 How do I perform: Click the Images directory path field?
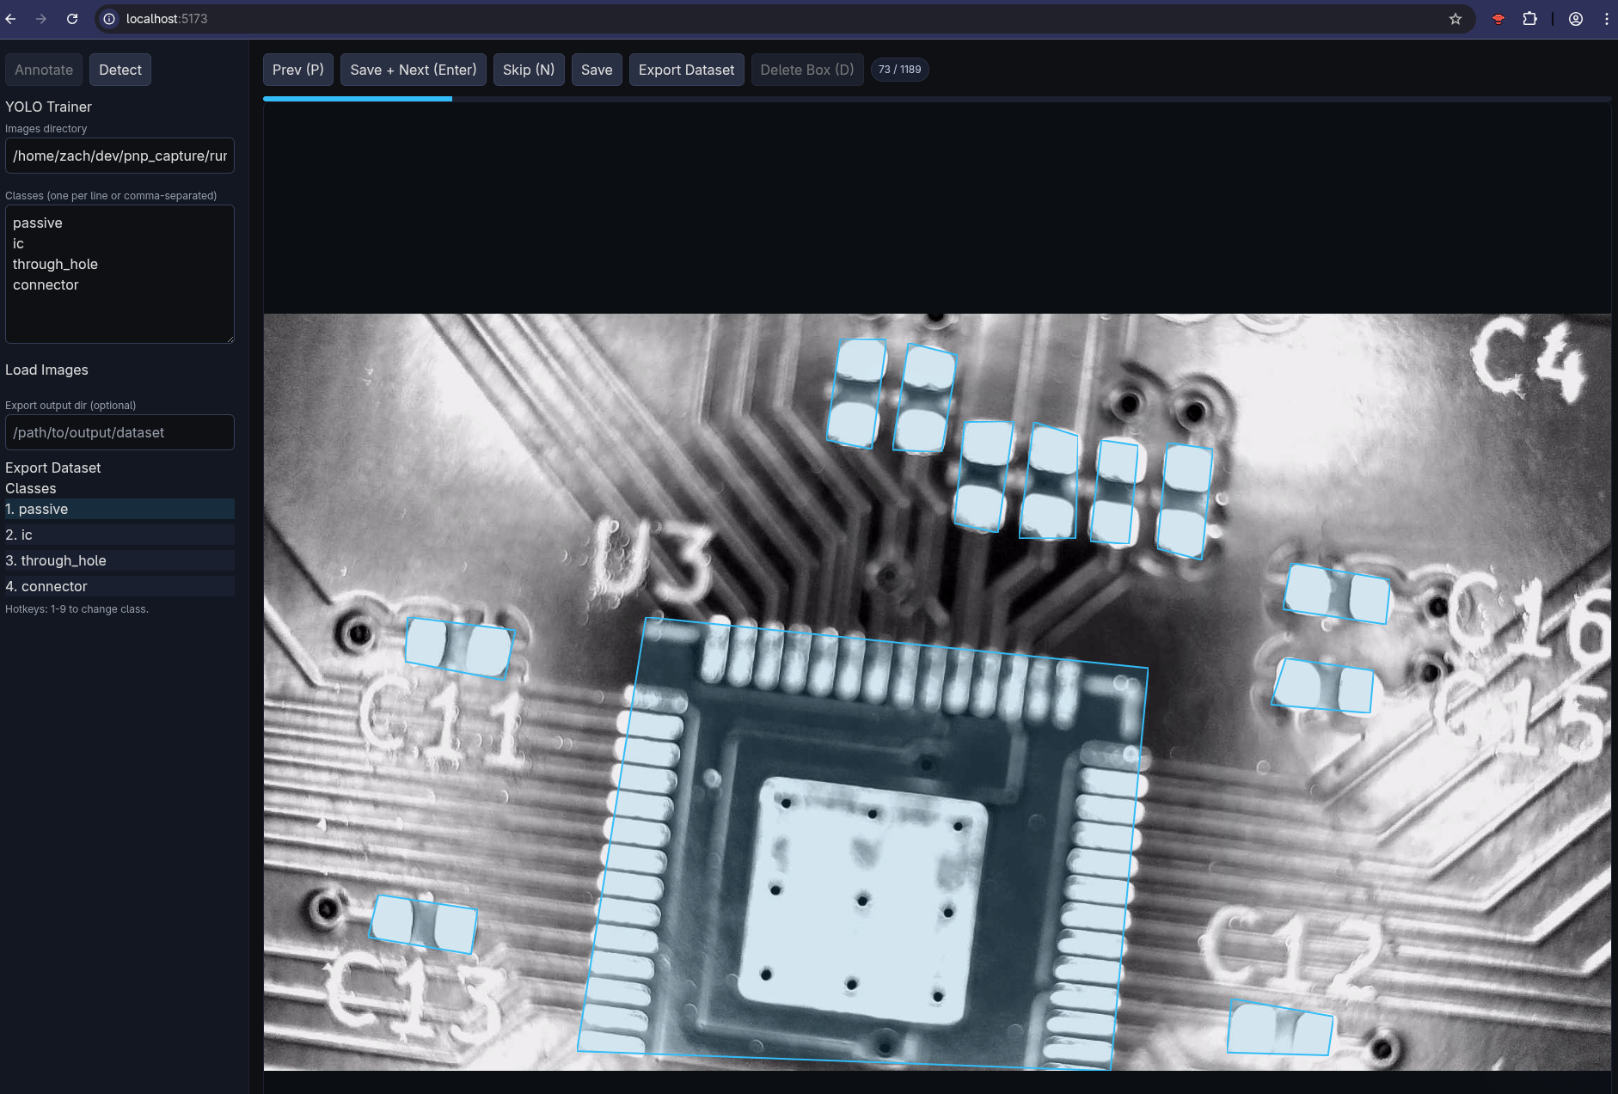(x=120, y=156)
